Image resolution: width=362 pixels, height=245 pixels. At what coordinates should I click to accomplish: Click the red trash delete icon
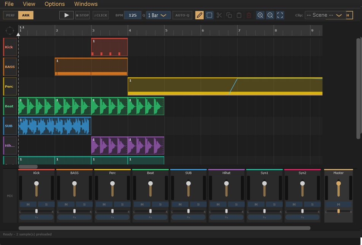[249, 15]
